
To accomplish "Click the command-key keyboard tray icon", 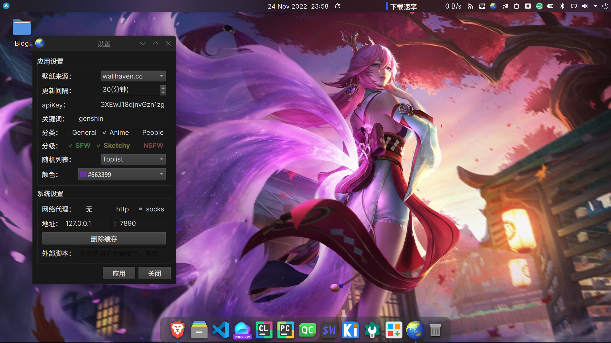I will click(528, 6).
